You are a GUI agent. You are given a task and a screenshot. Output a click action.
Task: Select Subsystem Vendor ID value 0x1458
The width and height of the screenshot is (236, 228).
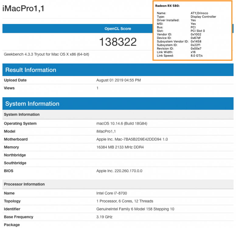click(x=196, y=41)
